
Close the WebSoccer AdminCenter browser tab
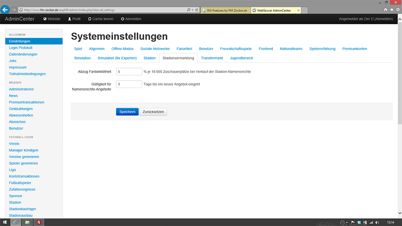click(298, 10)
